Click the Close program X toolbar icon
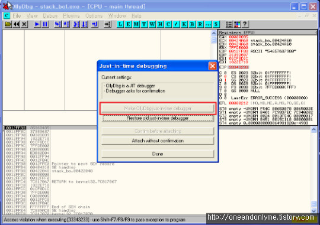This screenshot has width=320, height=225. (x=24, y=24)
